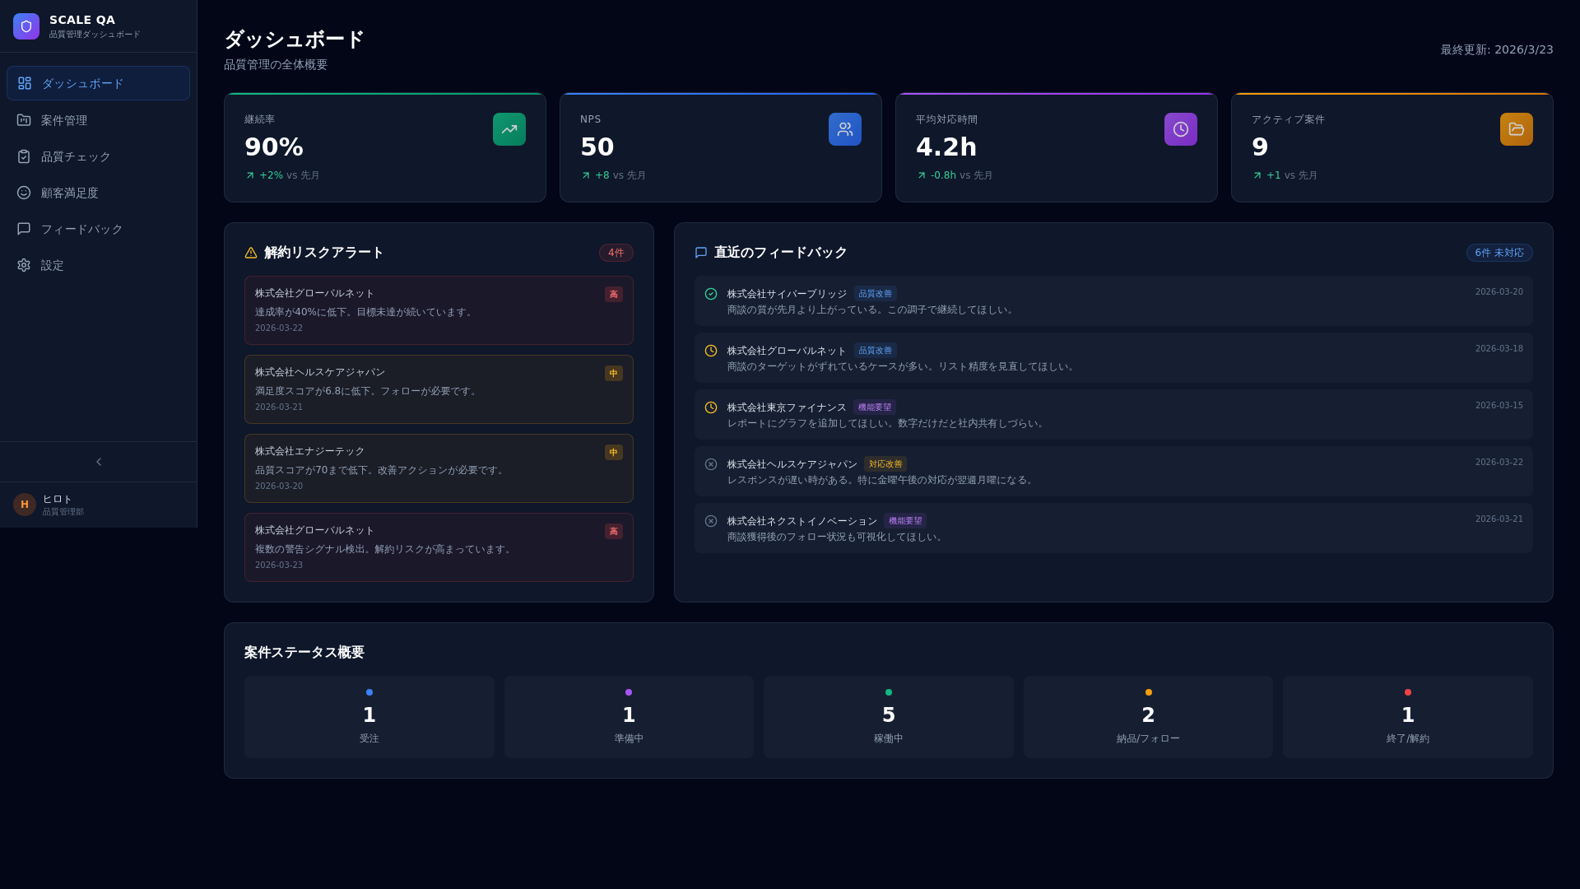Open the 株式会社エナジーテック risk alert
This screenshot has width=1580, height=889.
point(439,468)
